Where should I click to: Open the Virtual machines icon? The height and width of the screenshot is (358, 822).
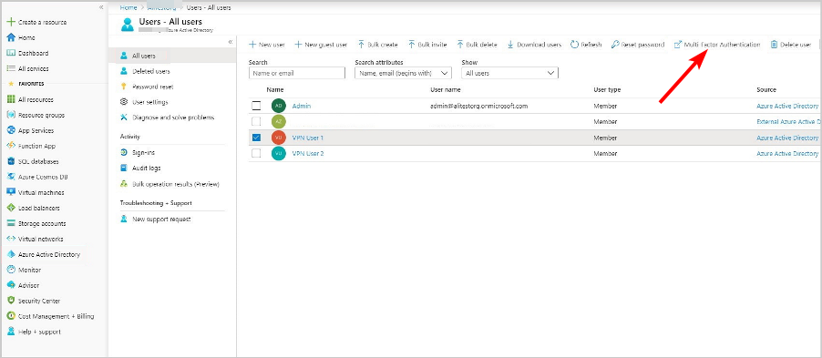pos(11,192)
